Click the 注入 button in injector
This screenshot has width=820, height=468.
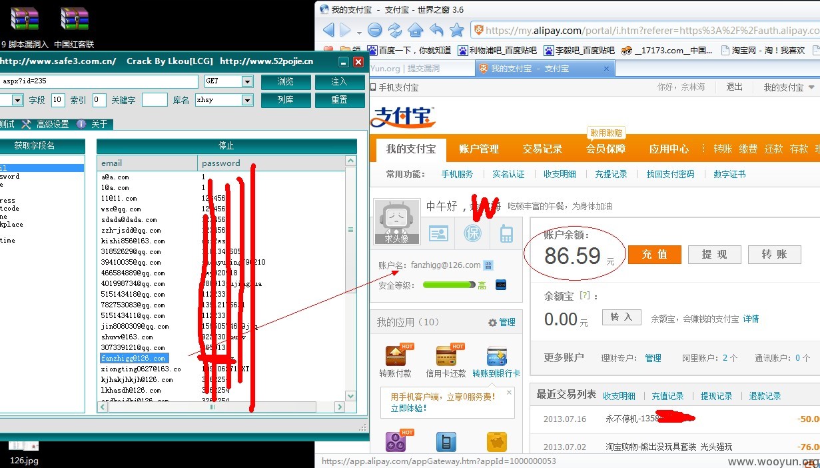coord(340,81)
